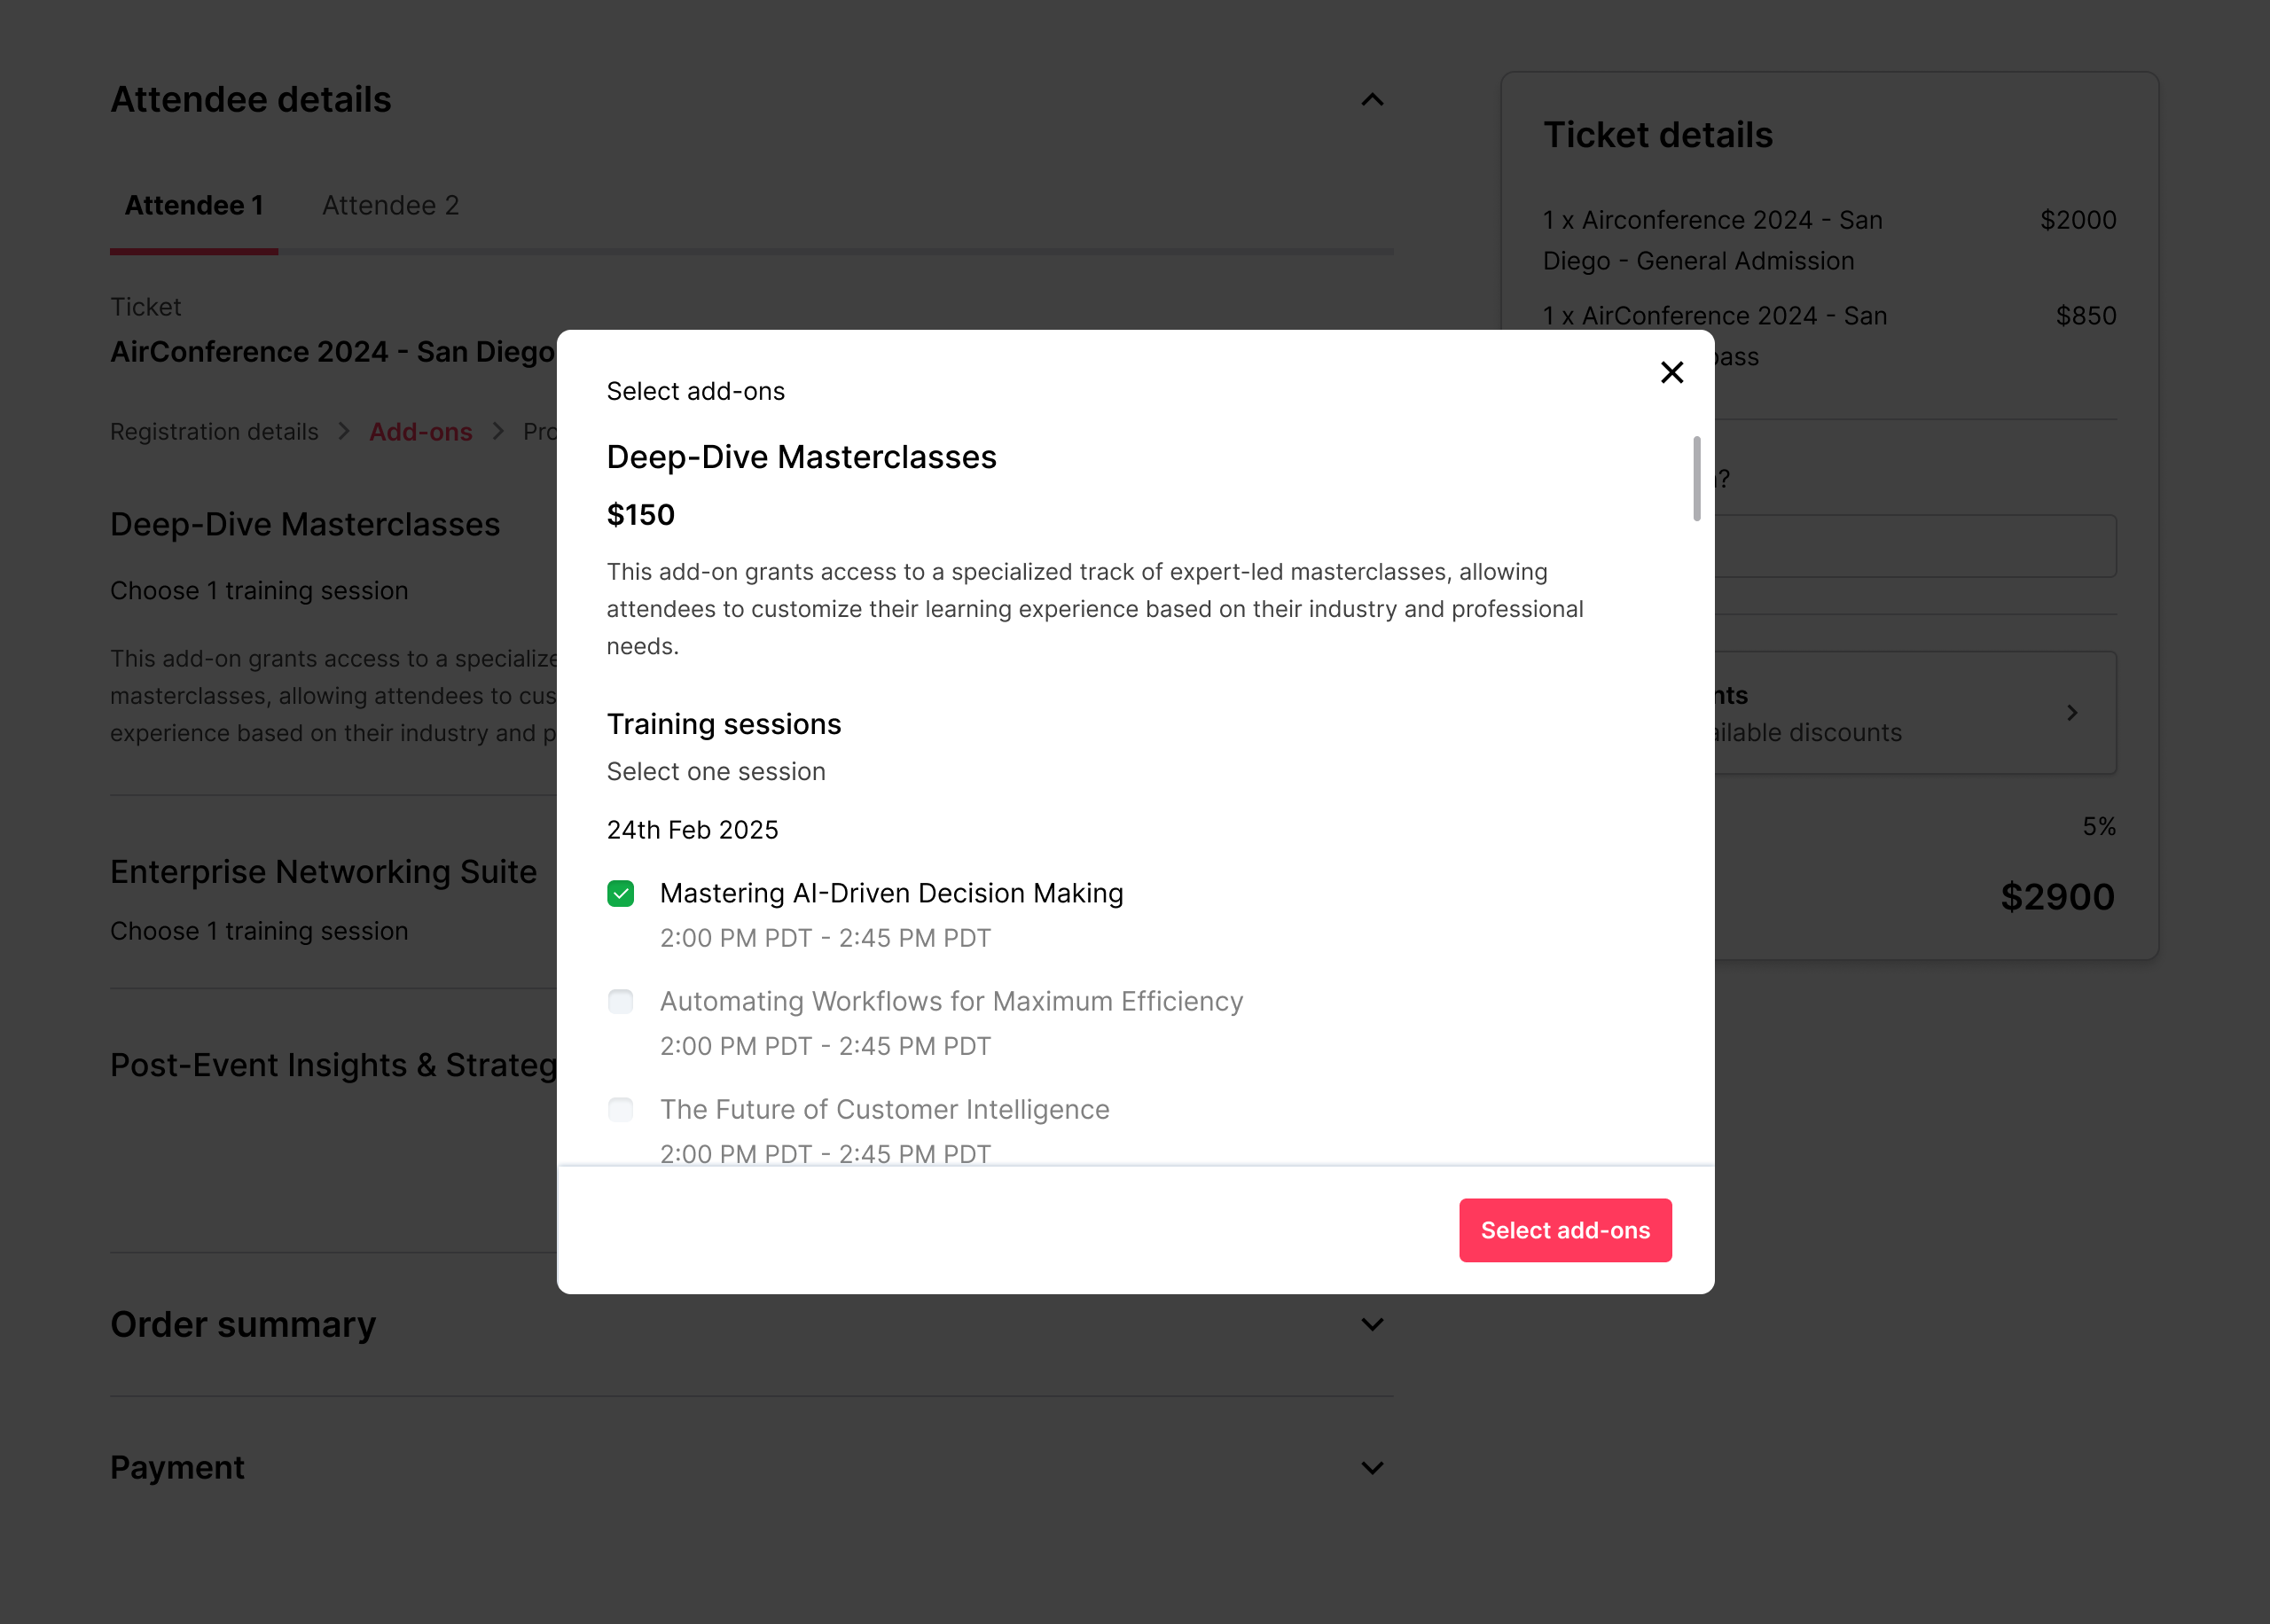This screenshot has height=1624, width=2270.
Task: Close the Select add-ons dialog
Action: (1671, 372)
